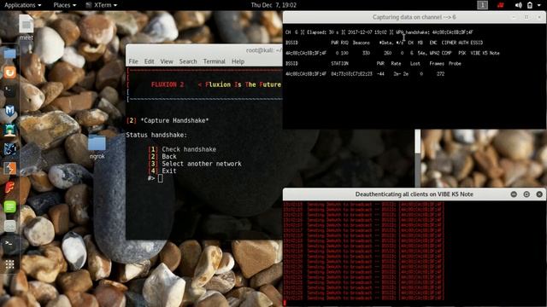This screenshot has height=307, width=547.
Task: Click '[4] Exit' option text
Action: coord(162,171)
